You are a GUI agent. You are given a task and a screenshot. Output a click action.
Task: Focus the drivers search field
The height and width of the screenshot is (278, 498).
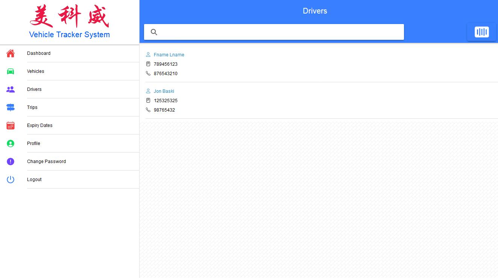[274, 32]
